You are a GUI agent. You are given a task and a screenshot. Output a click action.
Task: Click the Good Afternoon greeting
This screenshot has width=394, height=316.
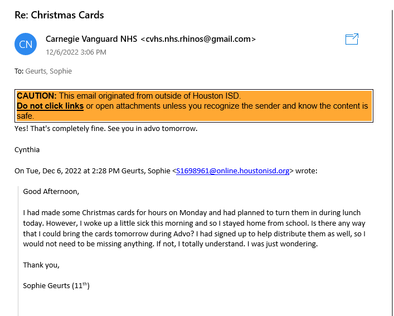point(51,191)
